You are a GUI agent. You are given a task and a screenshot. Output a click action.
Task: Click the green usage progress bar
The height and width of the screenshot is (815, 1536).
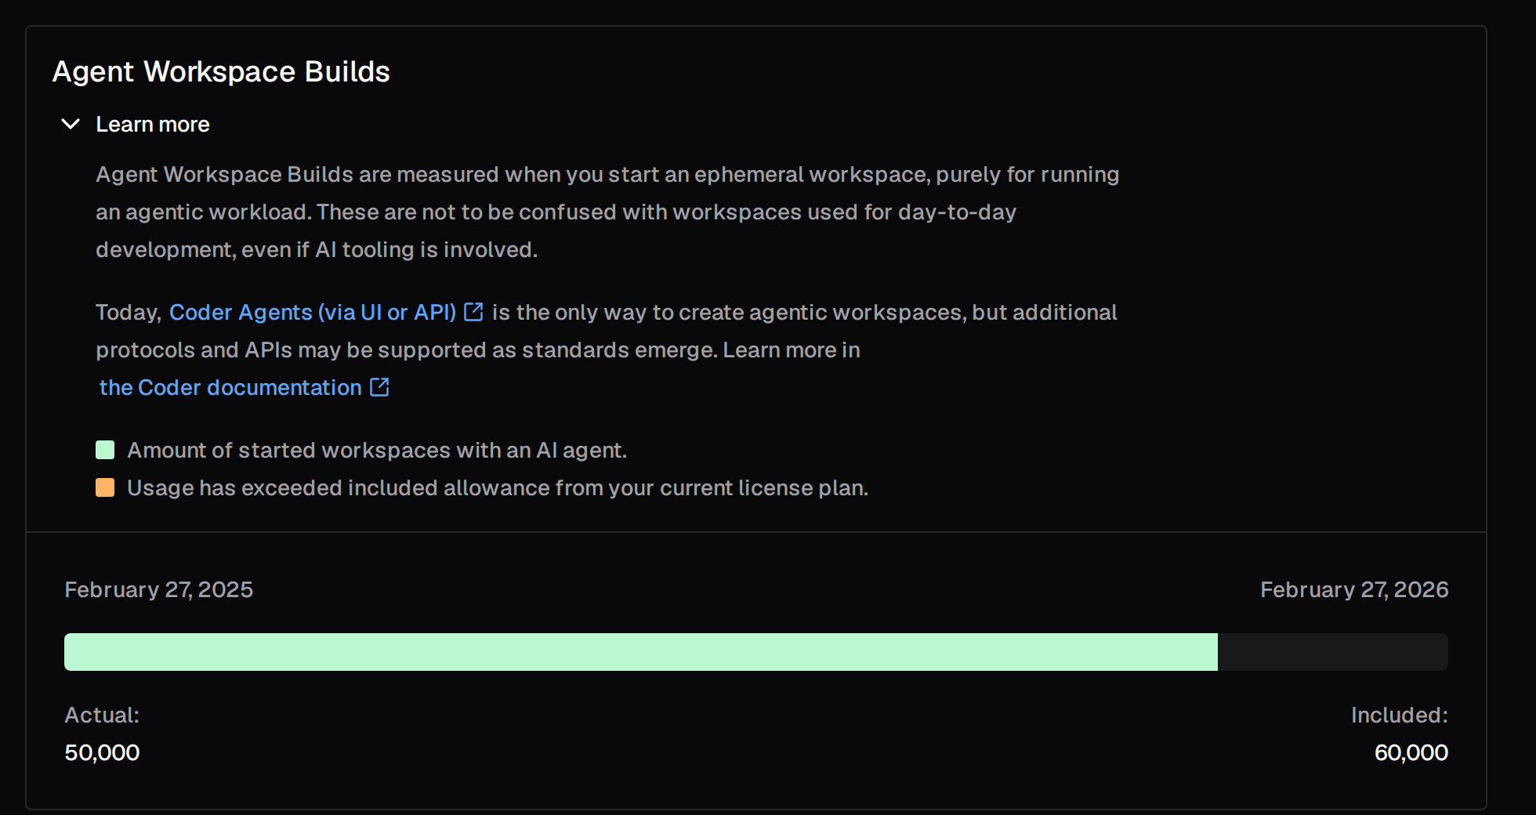click(641, 652)
